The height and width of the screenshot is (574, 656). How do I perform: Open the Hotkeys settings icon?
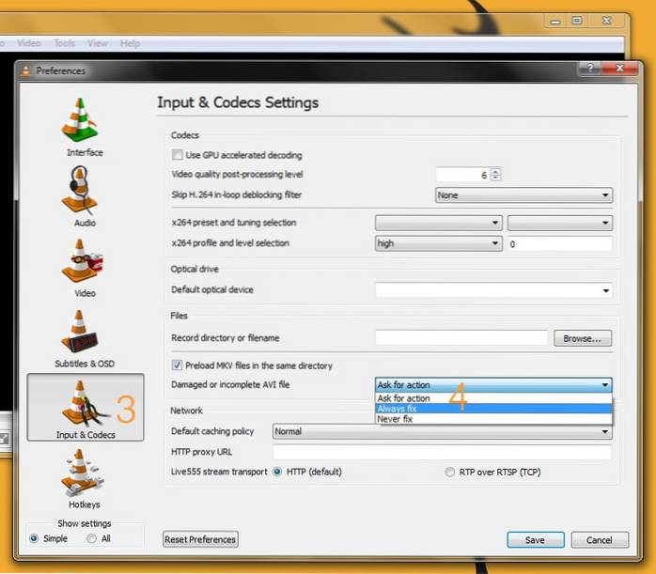(85, 474)
